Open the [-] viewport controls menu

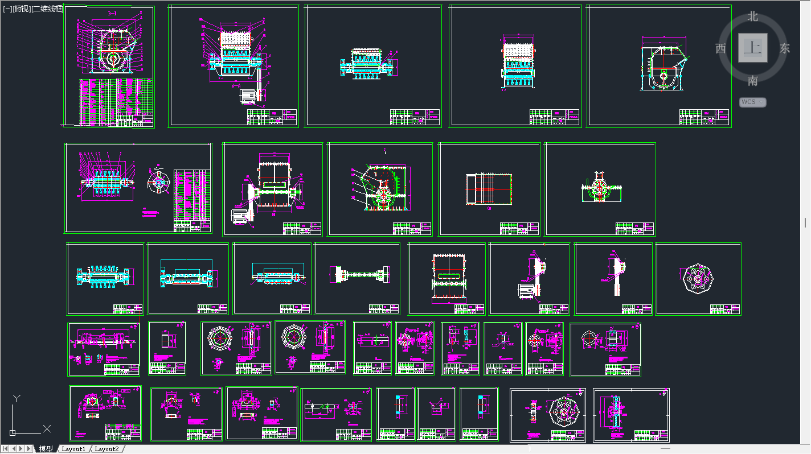point(7,9)
